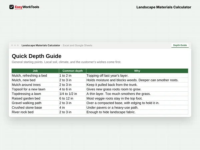Select the Depth Guide tab
Screen dimensions: 200x150
[180, 45]
